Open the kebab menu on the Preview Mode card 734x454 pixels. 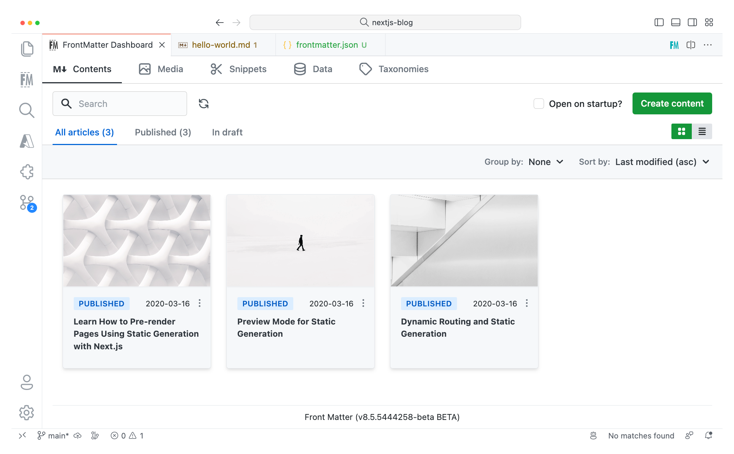coord(363,303)
